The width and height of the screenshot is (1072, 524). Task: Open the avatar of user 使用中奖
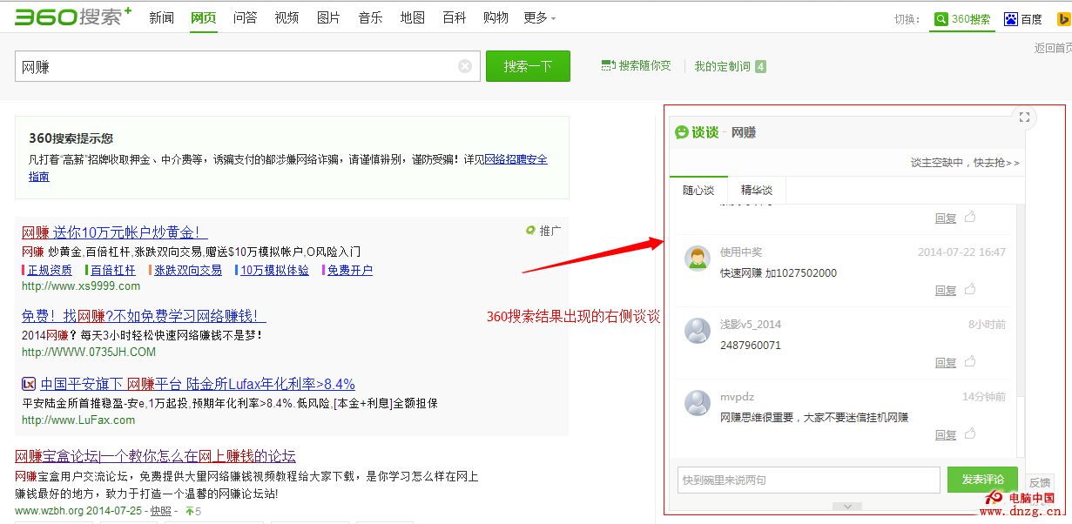click(x=697, y=258)
